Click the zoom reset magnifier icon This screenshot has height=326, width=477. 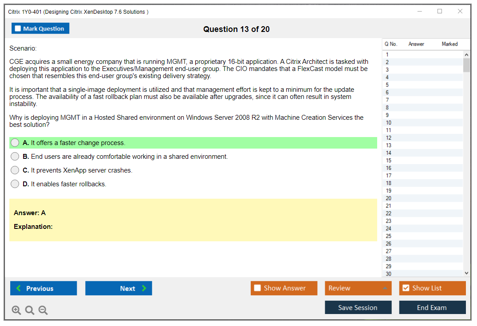[30, 310]
